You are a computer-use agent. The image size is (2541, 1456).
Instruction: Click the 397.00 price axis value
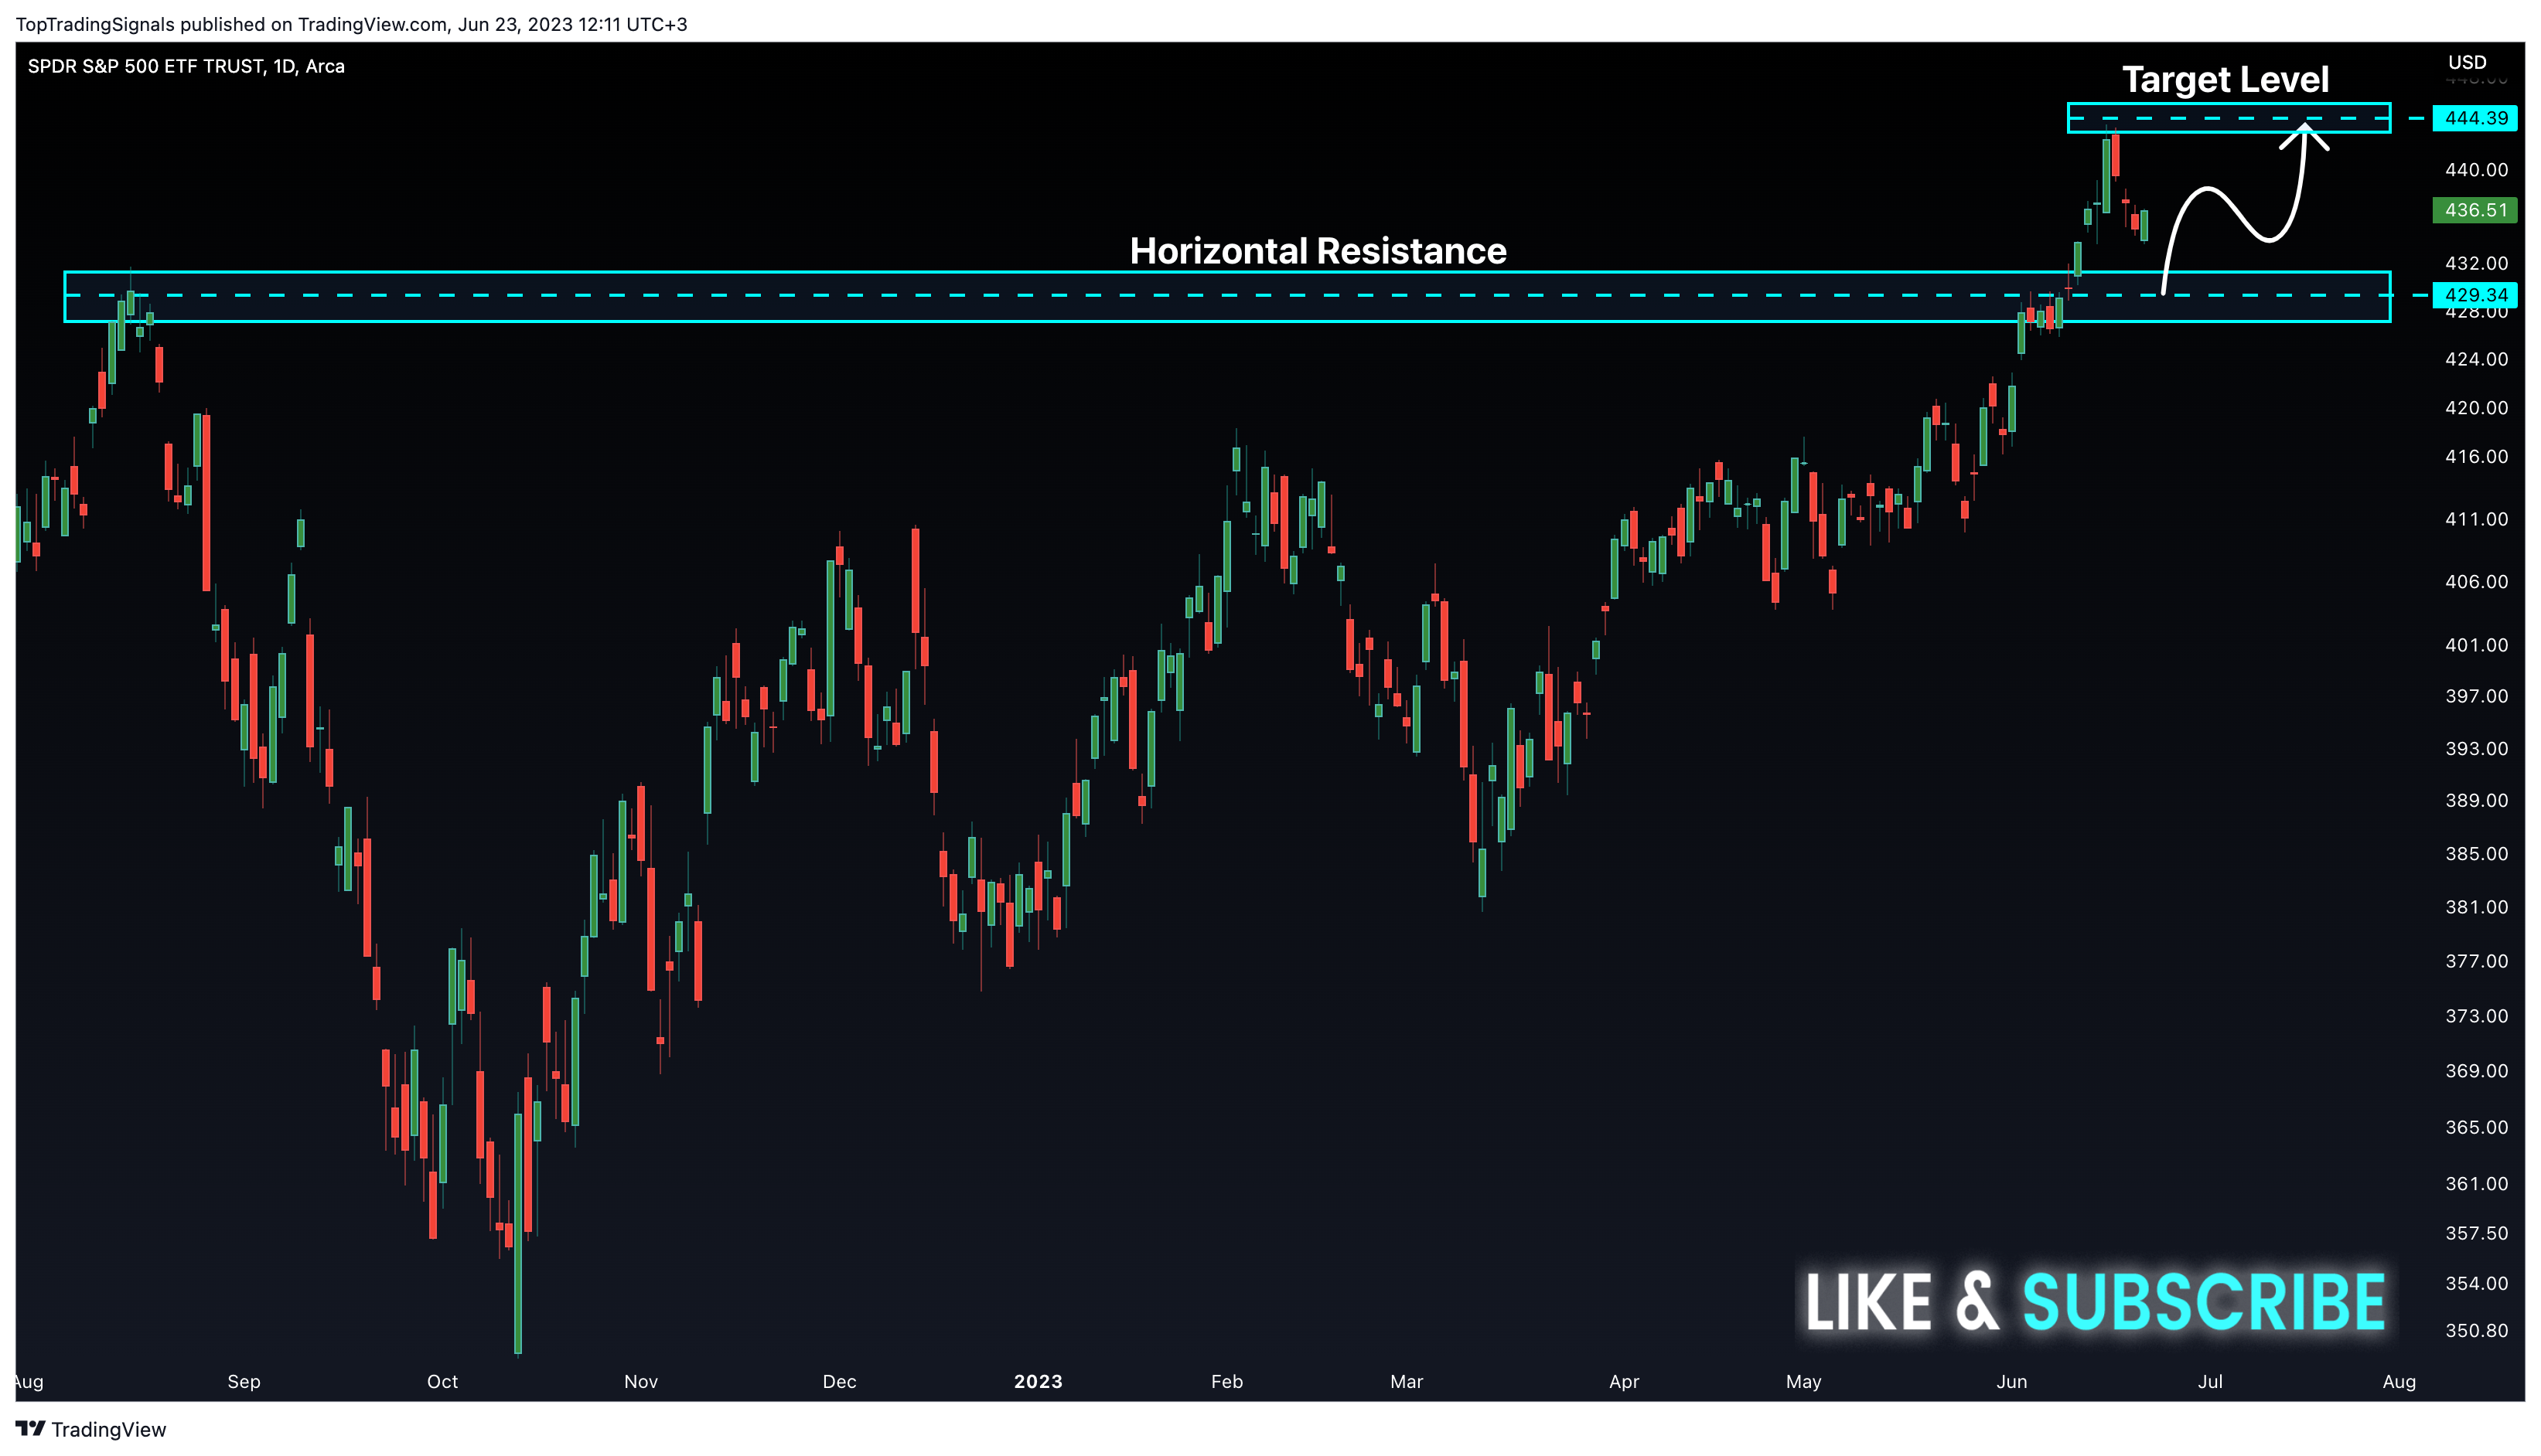coord(2476,696)
